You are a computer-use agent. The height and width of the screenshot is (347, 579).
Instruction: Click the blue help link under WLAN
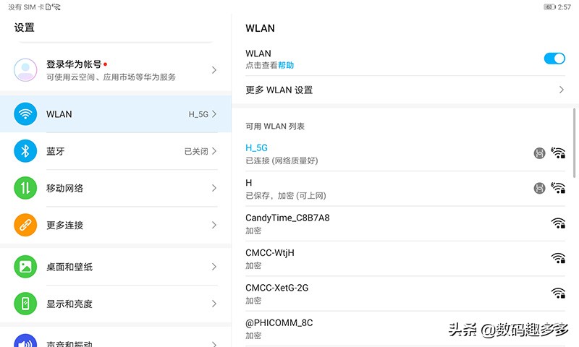coord(287,65)
